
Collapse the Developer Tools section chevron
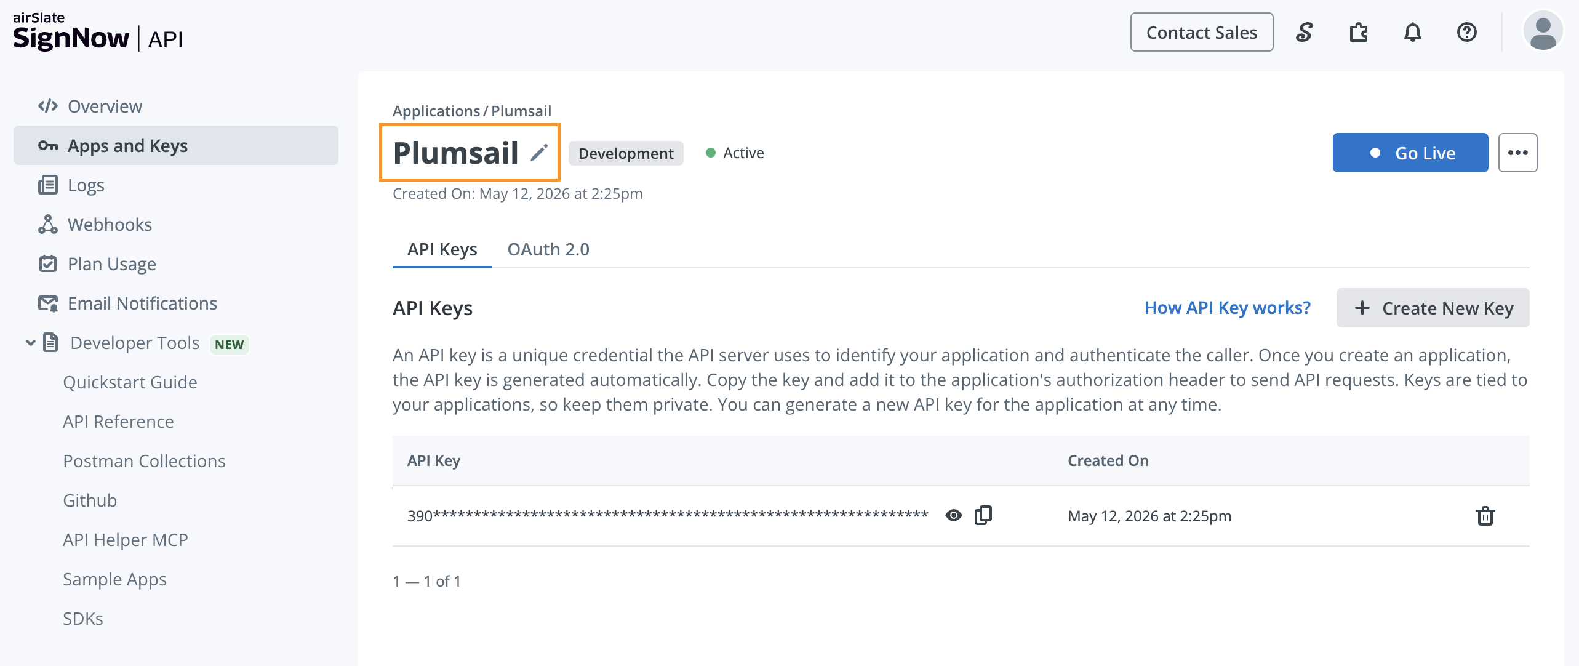coord(30,343)
